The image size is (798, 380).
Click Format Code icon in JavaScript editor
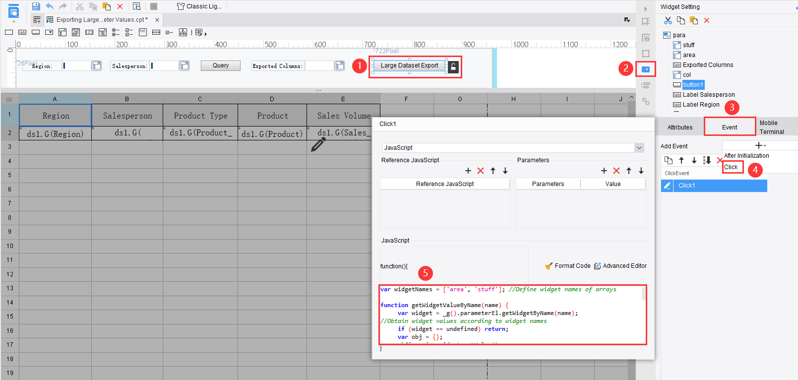tap(549, 266)
